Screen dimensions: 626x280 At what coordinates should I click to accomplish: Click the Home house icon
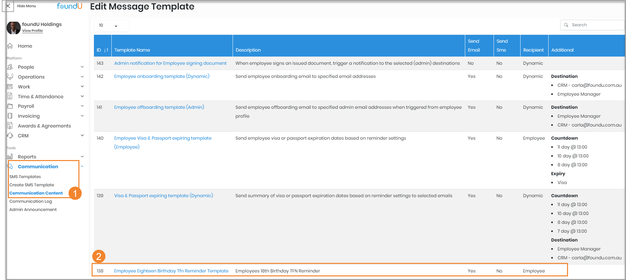pos(10,46)
